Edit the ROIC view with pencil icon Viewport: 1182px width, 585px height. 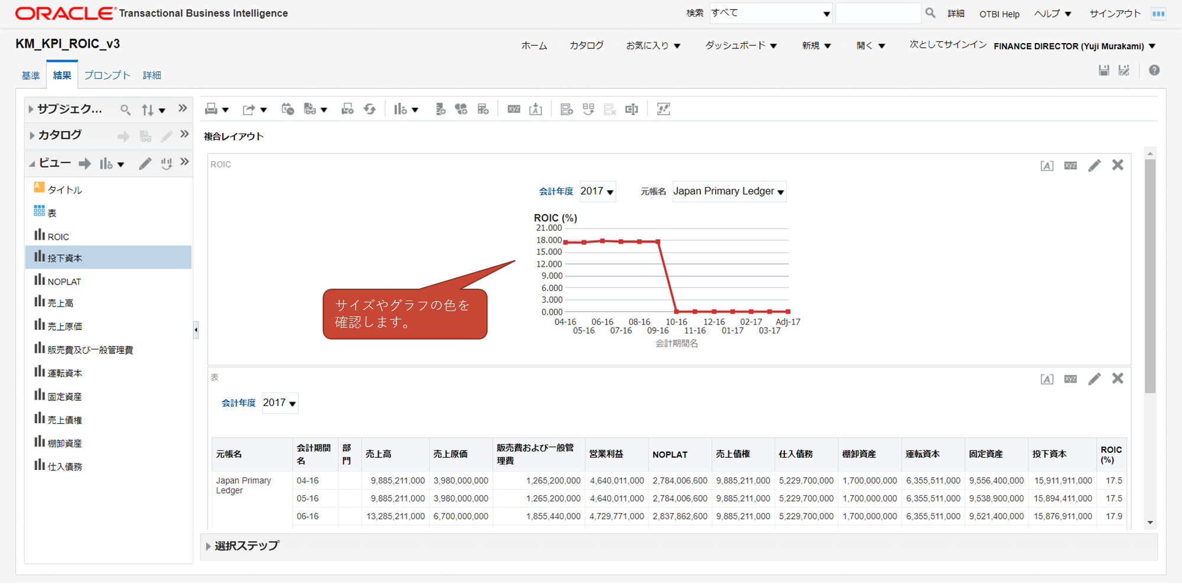click(1095, 165)
